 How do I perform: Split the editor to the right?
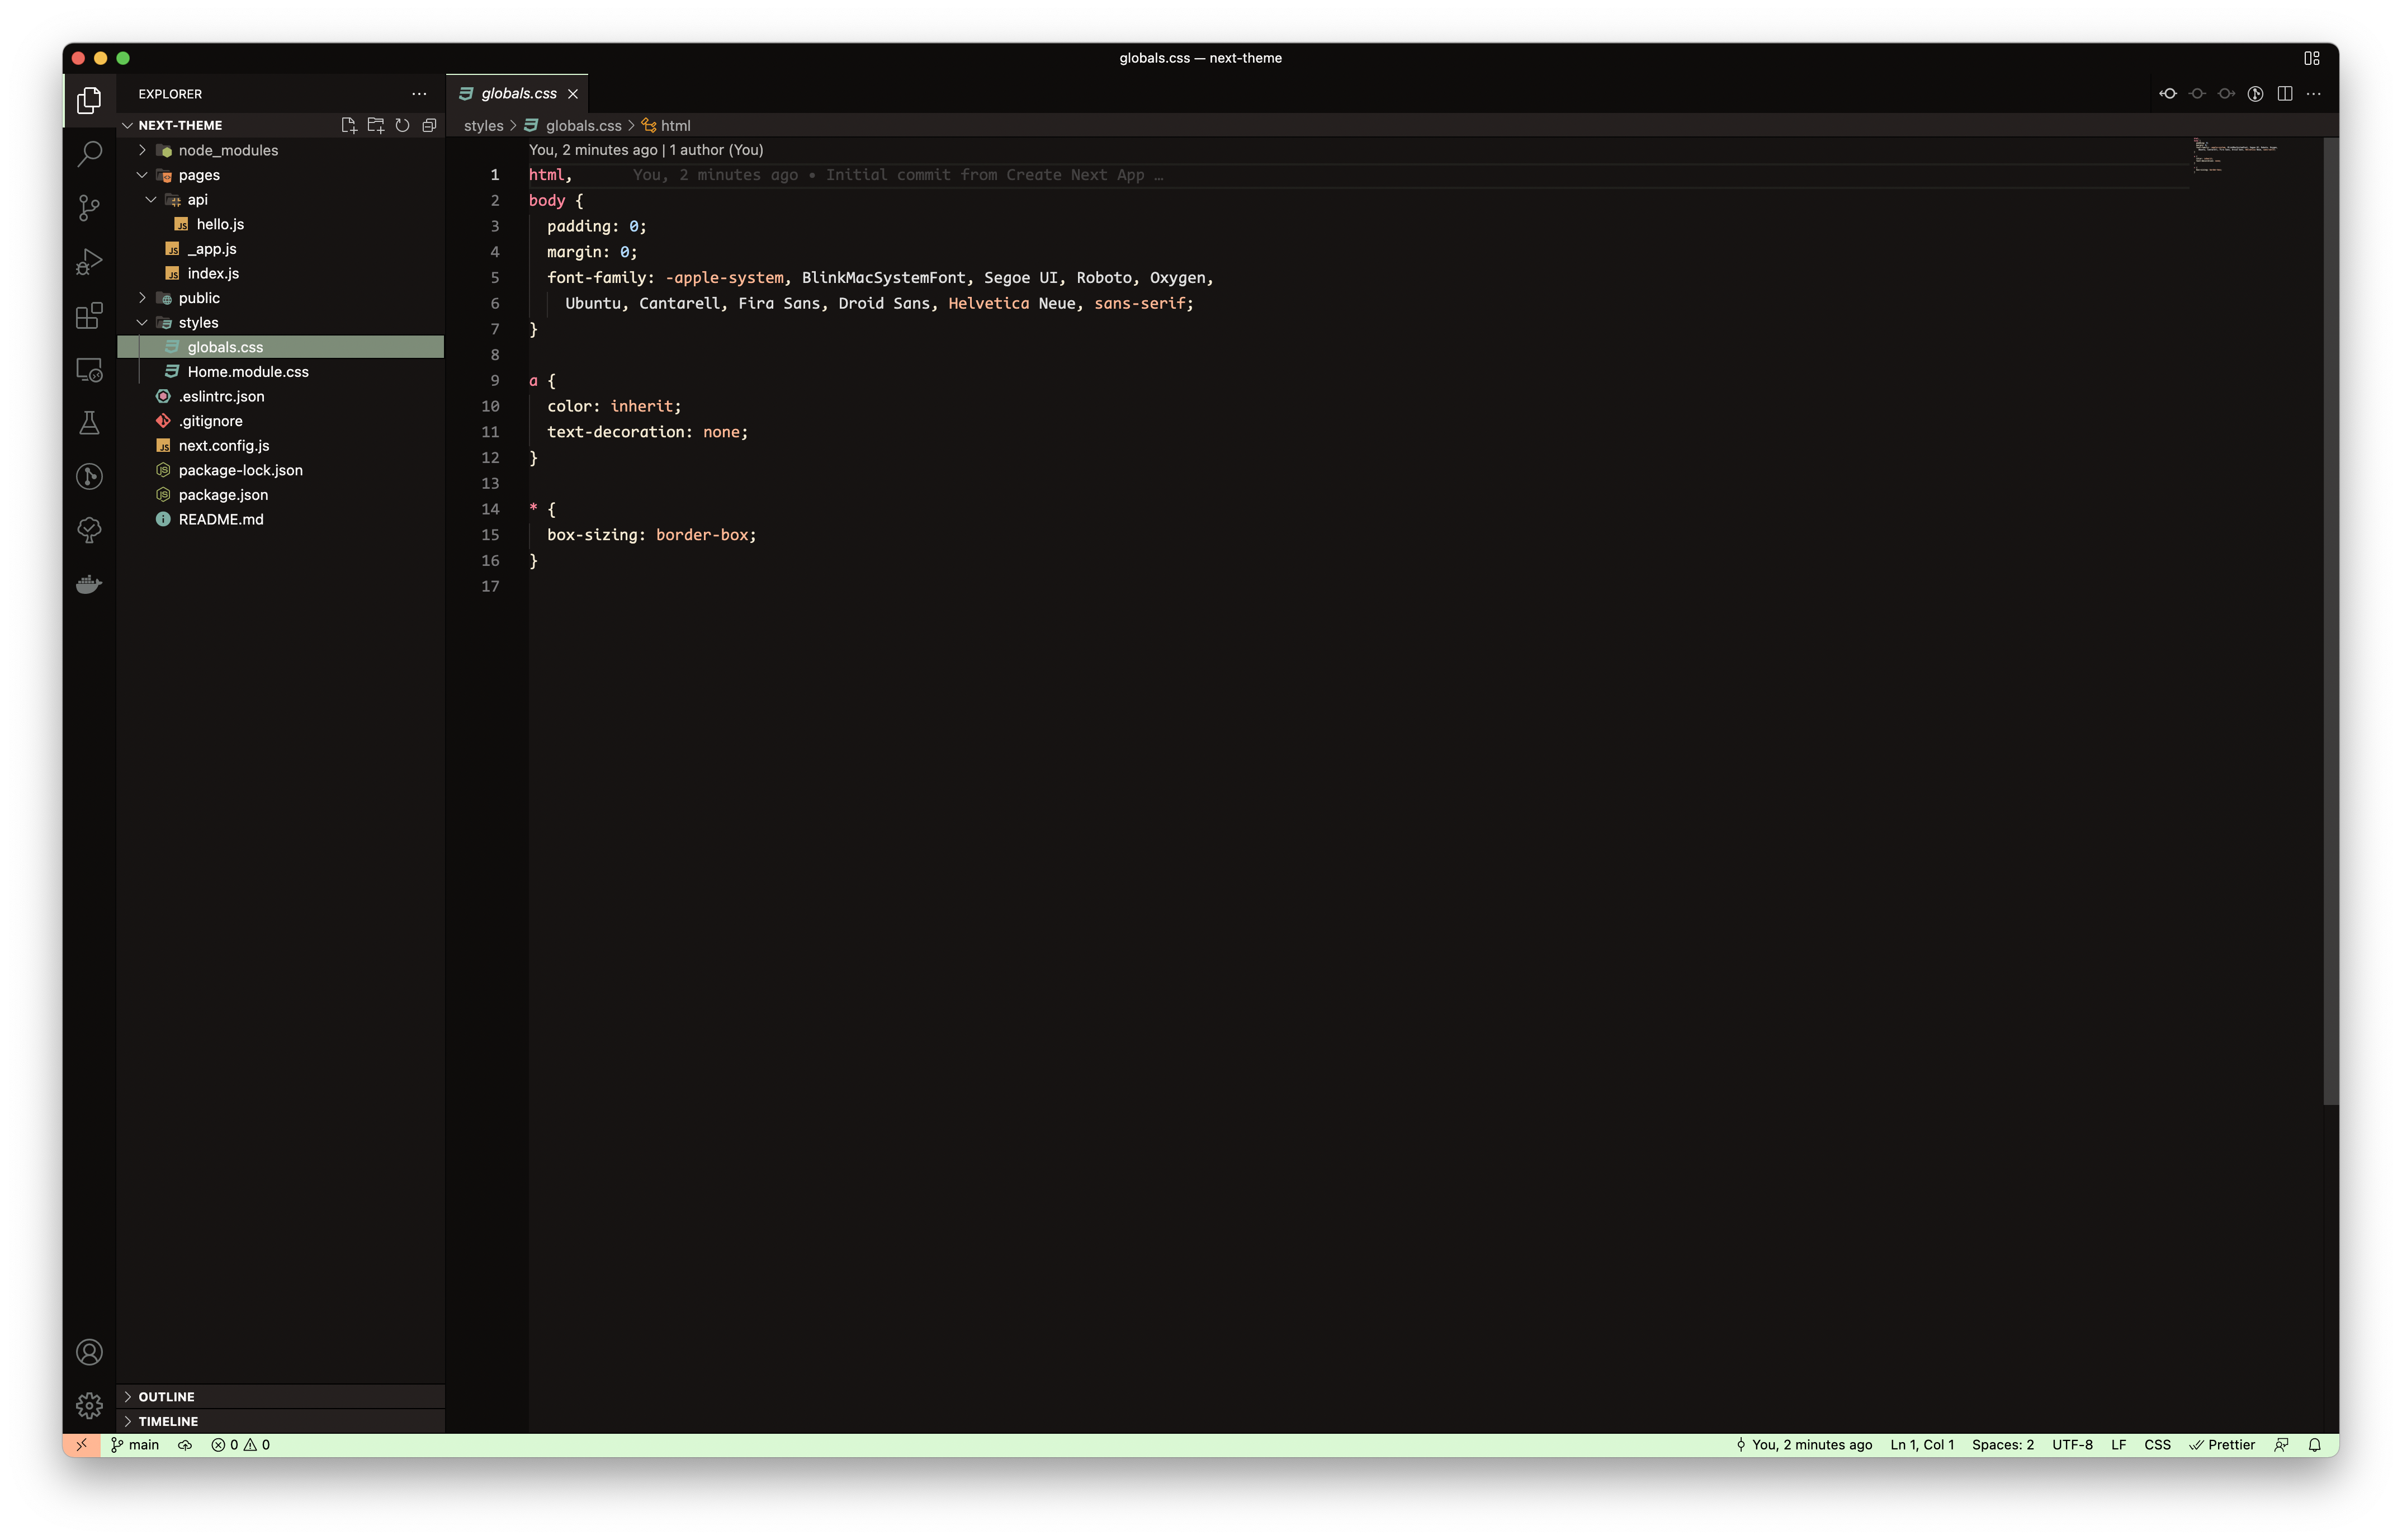(2284, 94)
